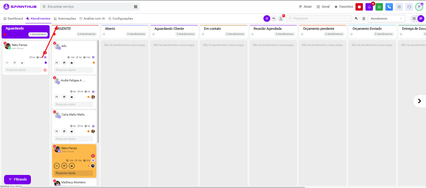Click the red alert exclamation icon

(359, 7)
